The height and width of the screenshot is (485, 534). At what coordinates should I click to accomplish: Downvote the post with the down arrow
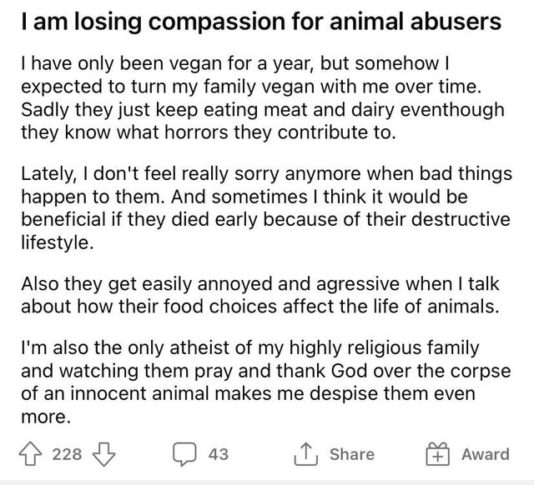pos(104,454)
